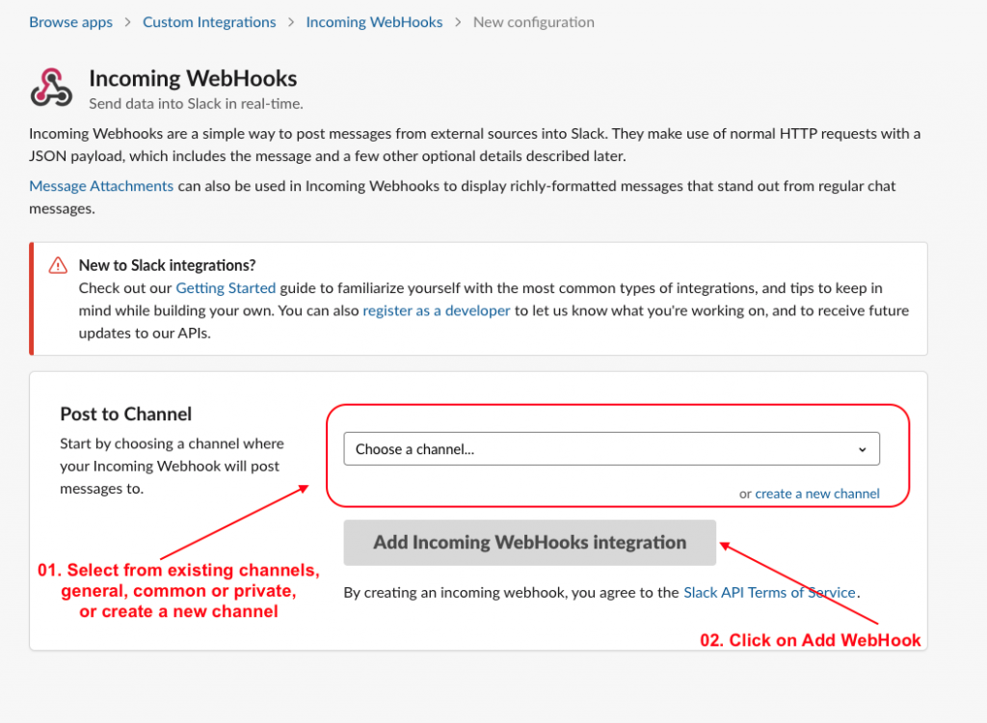Click the Incoming WebHooks logo icon

pyautogui.click(x=52, y=88)
